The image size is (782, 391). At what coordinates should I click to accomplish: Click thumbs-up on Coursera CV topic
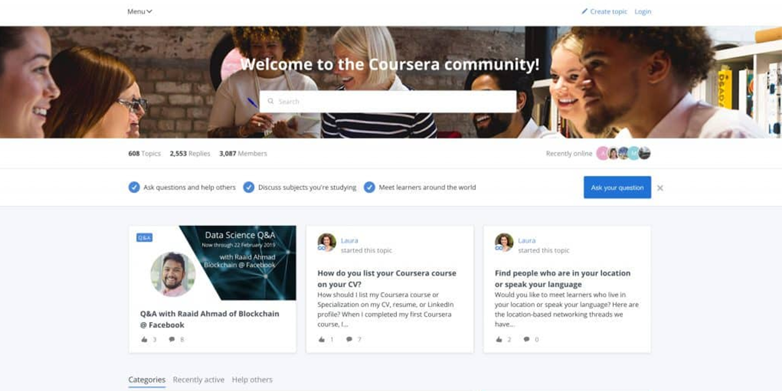pyautogui.click(x=321, y=340)
